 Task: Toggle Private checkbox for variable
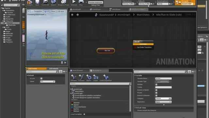[156, 93]
